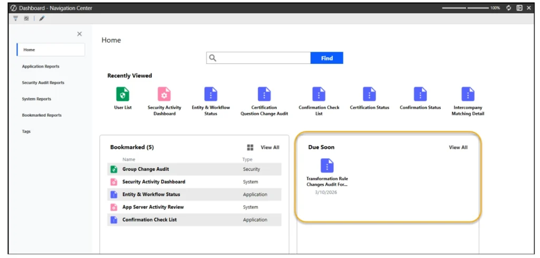Screen dimensions: 540x258
Task: Select the Tags navigation item
Action: (26, 131)
